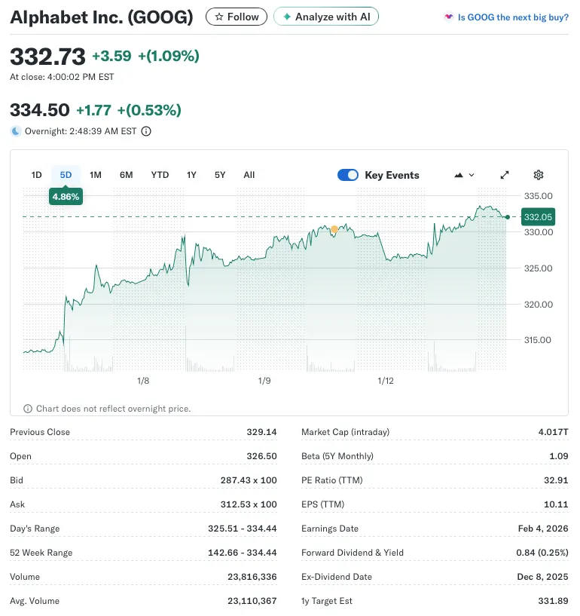Image resolution: width=580 pixels, height=616 pixels.
Task: Switch to 1M time range
Action: 96,175
